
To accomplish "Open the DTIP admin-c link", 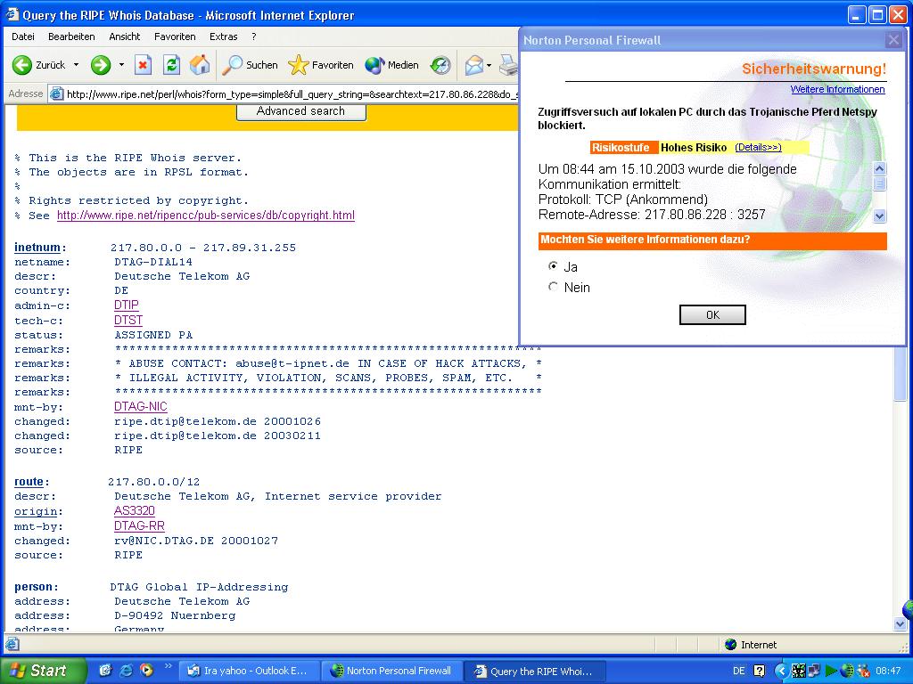I will pyautogui.click(x=127, y=305).
